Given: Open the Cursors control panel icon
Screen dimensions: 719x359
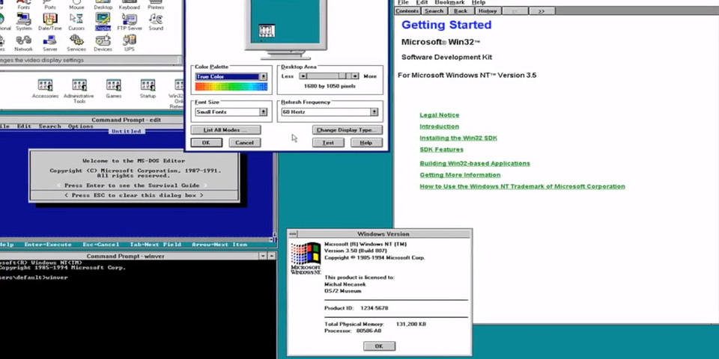Looking at the screenshot, I should [76, 22].
